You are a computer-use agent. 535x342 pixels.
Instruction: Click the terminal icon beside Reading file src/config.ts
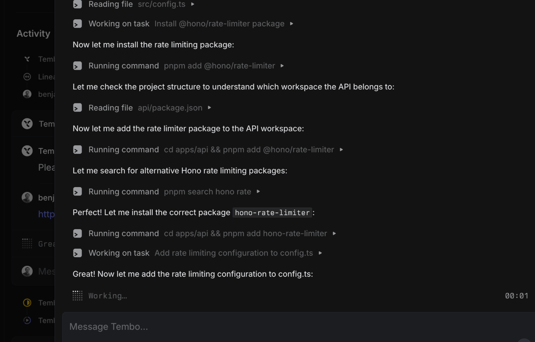coord(77,5)
